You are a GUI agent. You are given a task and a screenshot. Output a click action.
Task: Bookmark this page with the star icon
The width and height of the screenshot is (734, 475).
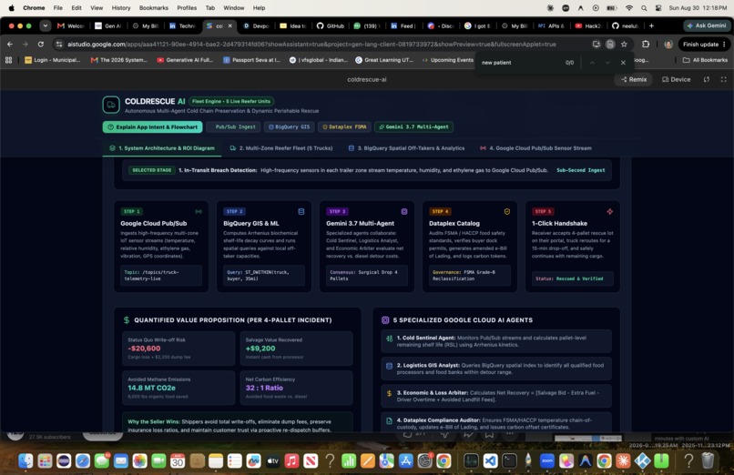(624, 44)
